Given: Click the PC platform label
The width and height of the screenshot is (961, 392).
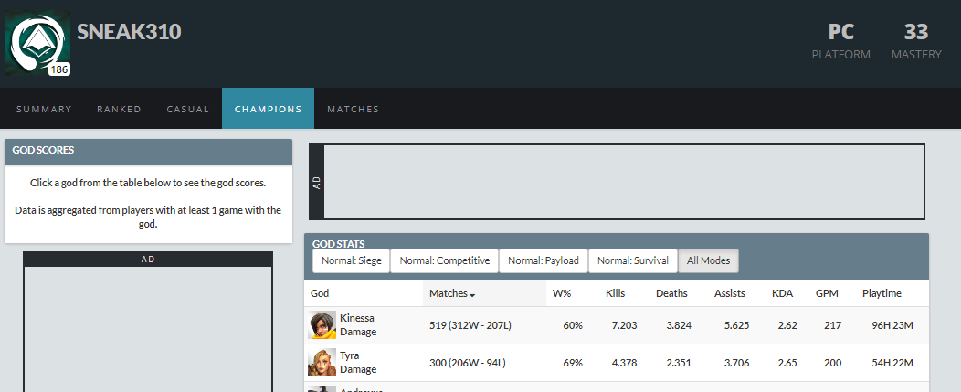Looking at the screenshot, I should (x=840, y=31).
